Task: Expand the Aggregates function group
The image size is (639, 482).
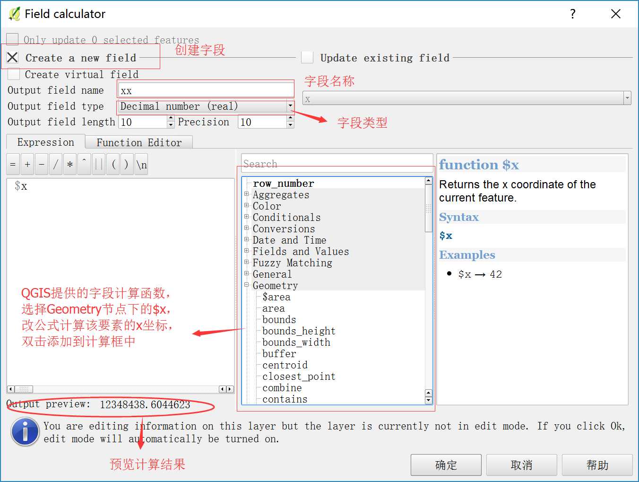Action: click(x=246, y=194)
